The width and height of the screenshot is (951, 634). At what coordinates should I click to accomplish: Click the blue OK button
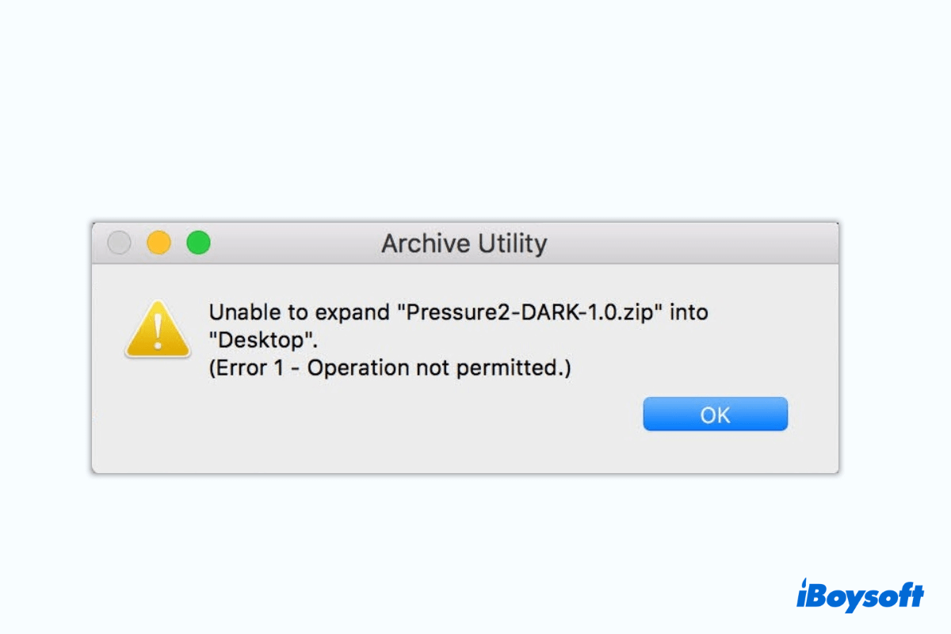715,414
